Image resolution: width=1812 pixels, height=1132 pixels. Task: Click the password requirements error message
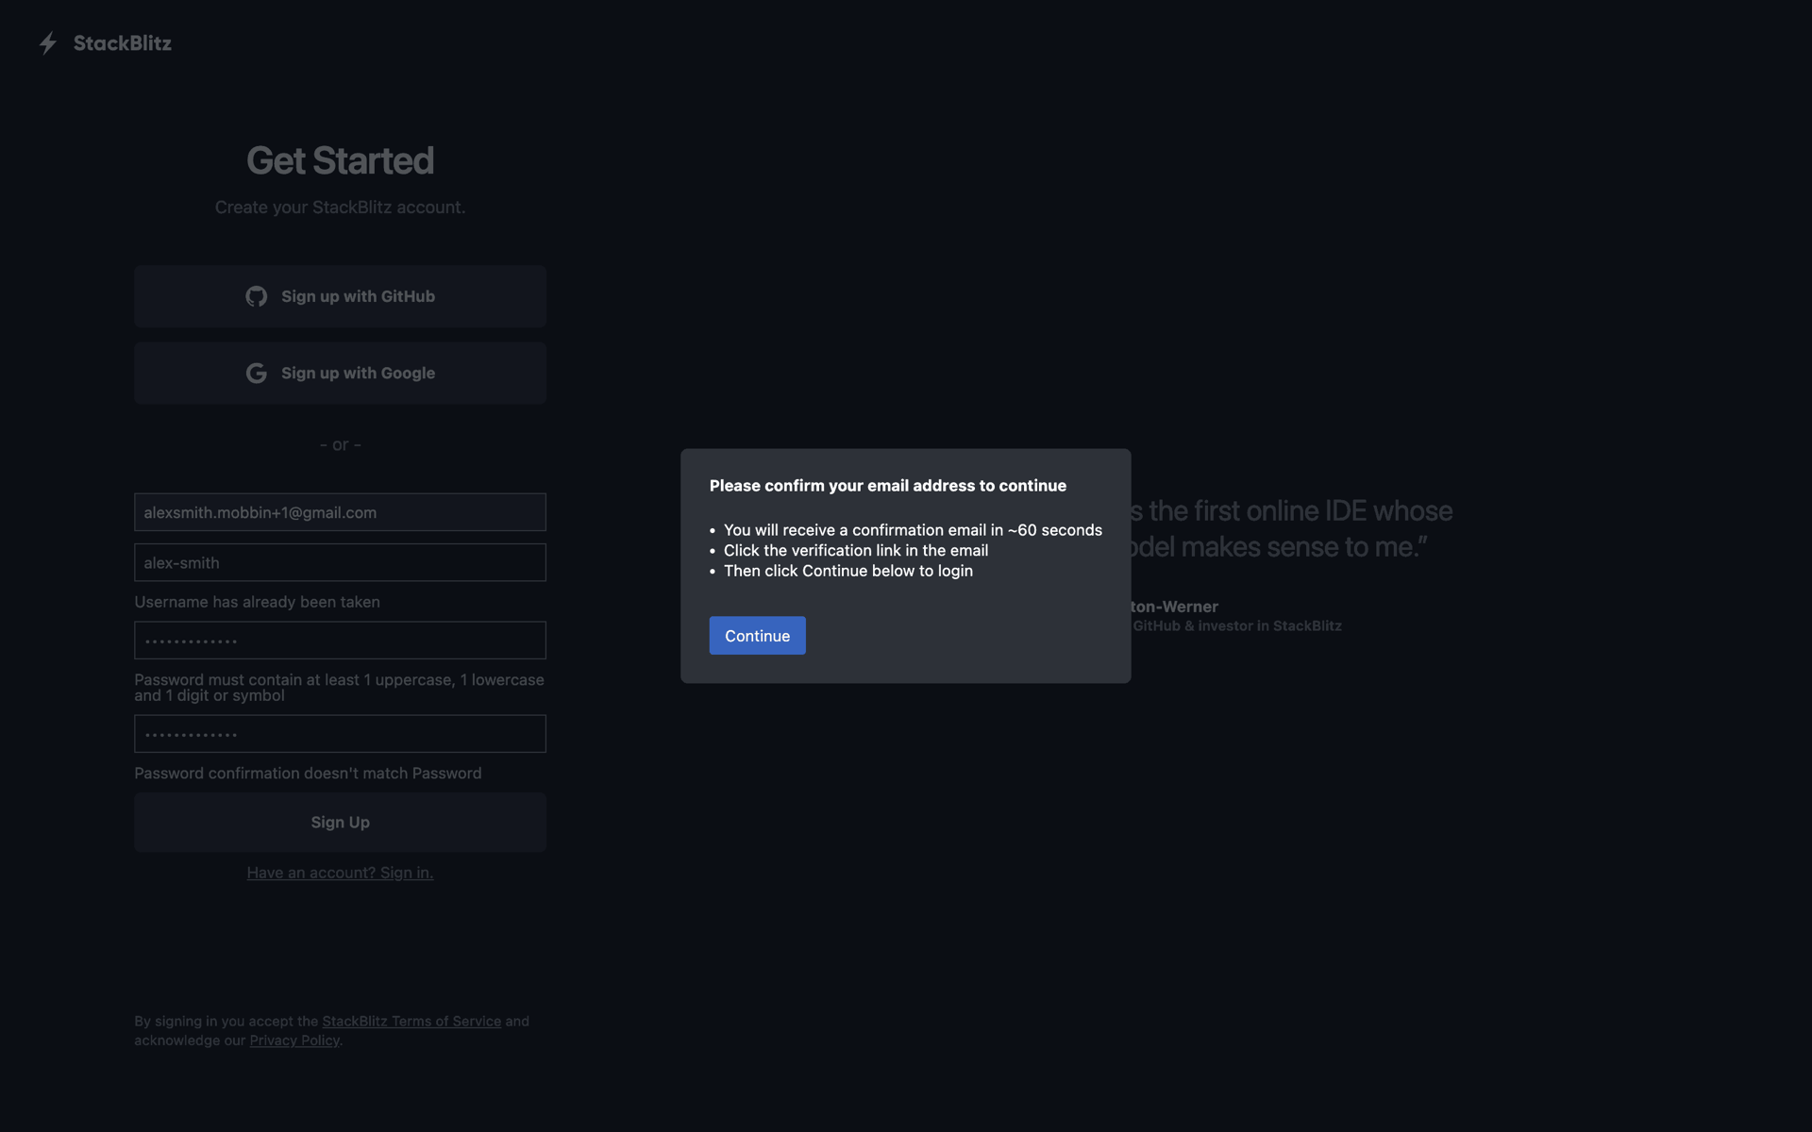tap(339, 688)
